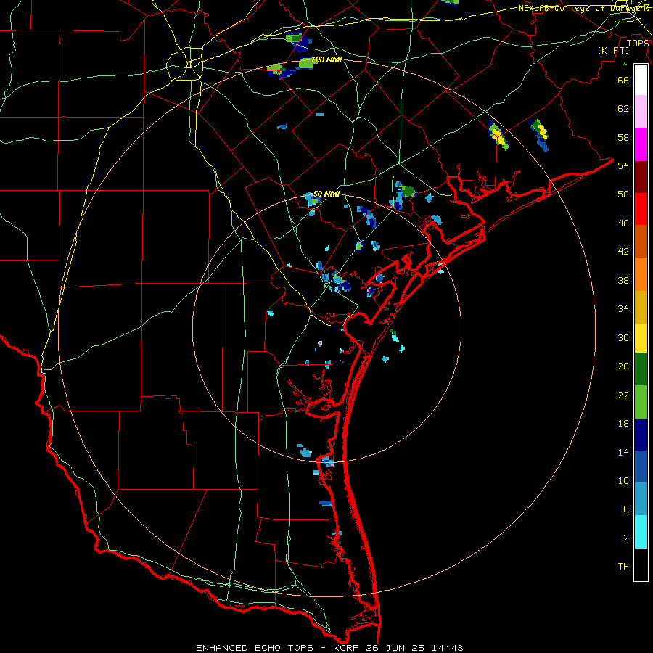Viewport: 653px width, 653px height.
Task: Select the bright red legend swatch
Action: point(641,209)
